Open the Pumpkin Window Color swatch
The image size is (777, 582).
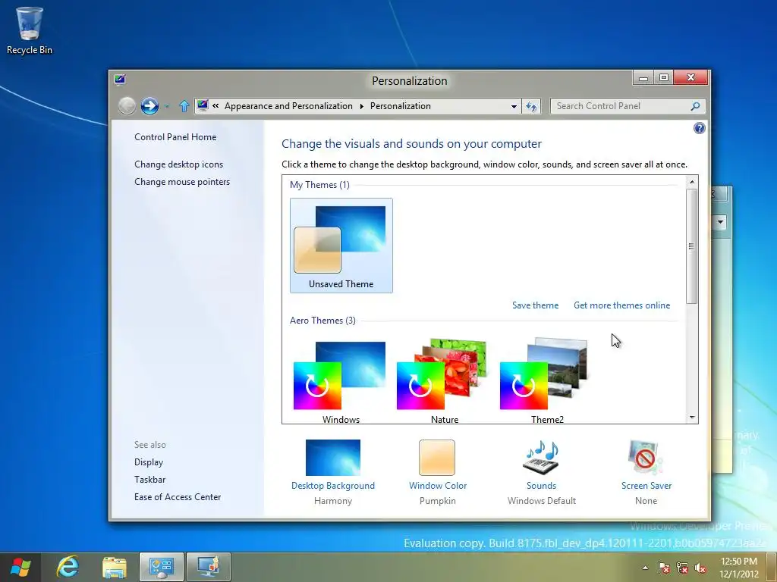pyautogui.click(x=437, y=458)
